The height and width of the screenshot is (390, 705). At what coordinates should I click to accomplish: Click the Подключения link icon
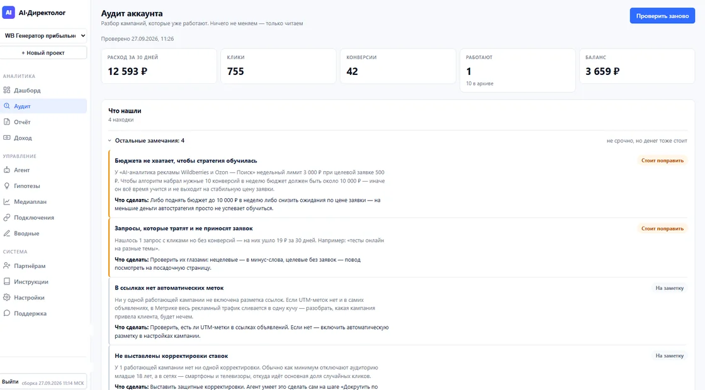pyautogui.click(x=7, y=218)
